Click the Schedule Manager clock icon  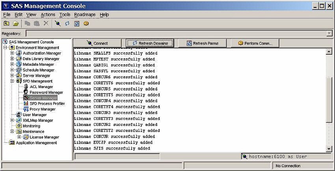pyautogui.click(x=19, y=70)
